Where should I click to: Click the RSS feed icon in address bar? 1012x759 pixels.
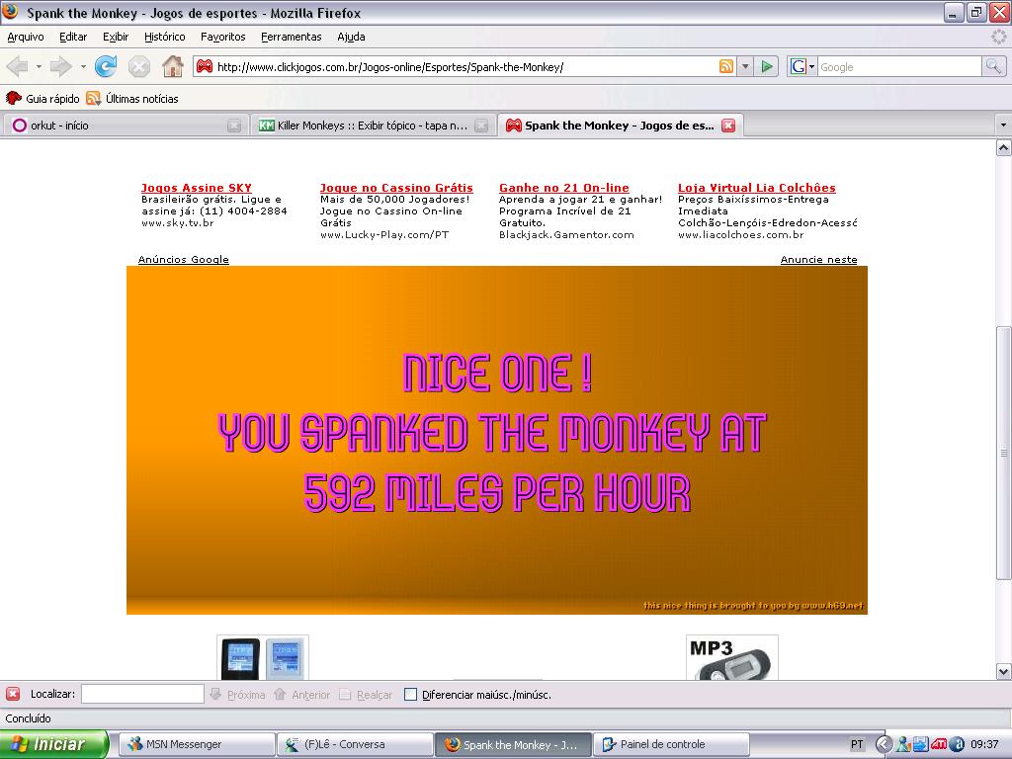point(726,66)
